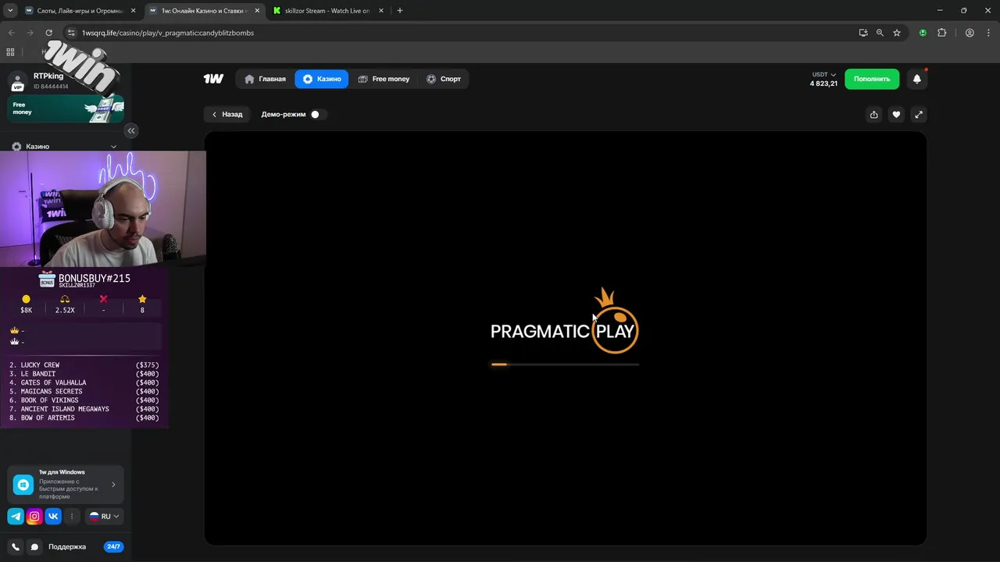Click the browser address bar URL
1000x562 pixels.
tap(168, 33)
